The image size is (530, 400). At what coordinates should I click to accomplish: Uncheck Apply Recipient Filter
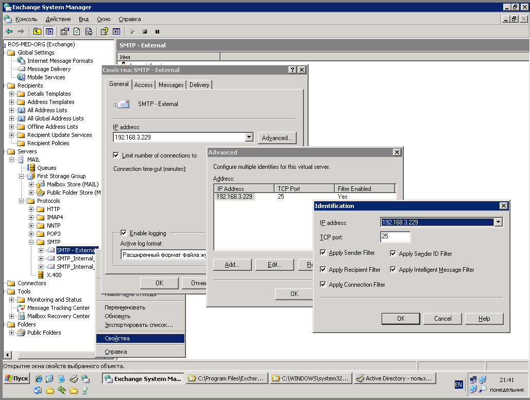click(x=323, y=269)
